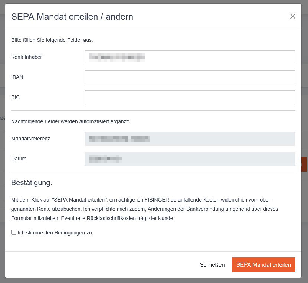Click the 'Bitte füllen Sie folgende Felder aus' text

click(x=52, y=40)
